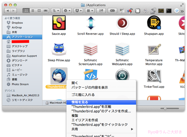The image size is (187, 137).
Task: Choose ゴミ箱に入れる from context menu
Action: point(101,95)
